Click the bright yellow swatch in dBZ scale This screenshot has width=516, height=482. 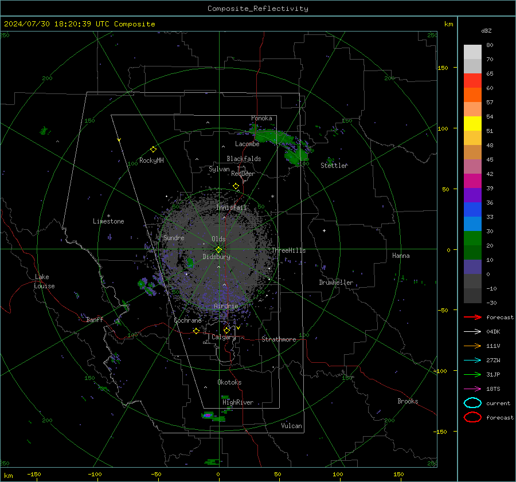pos(472,123)
